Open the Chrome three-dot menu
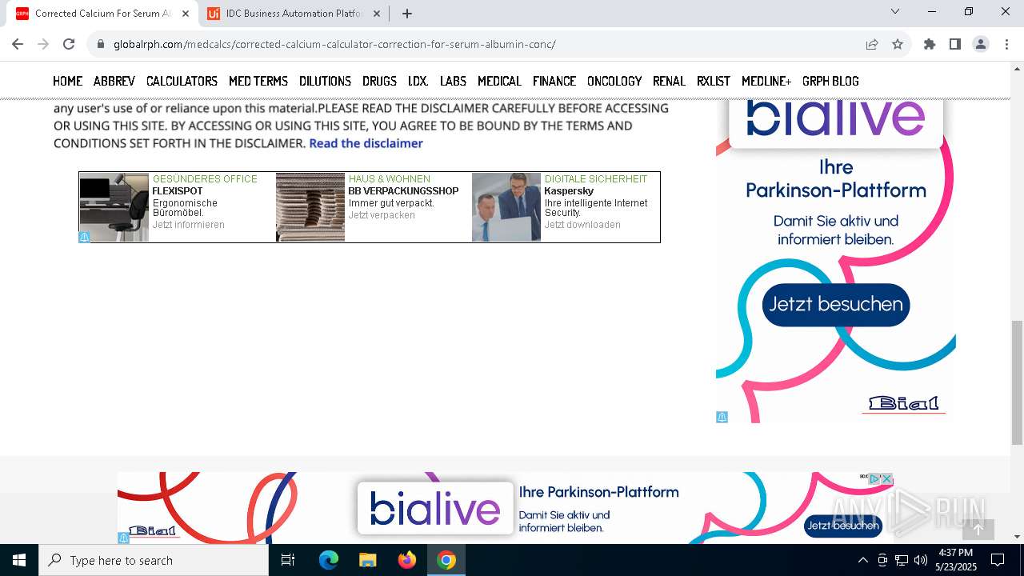 [1006, 44]
